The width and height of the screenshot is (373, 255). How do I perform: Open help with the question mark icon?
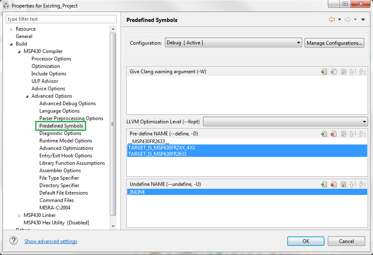pyautogui.click(x=14, y=241)
